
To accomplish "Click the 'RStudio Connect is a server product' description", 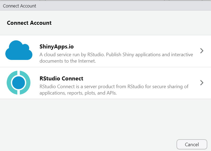I will tap(114, 87).
